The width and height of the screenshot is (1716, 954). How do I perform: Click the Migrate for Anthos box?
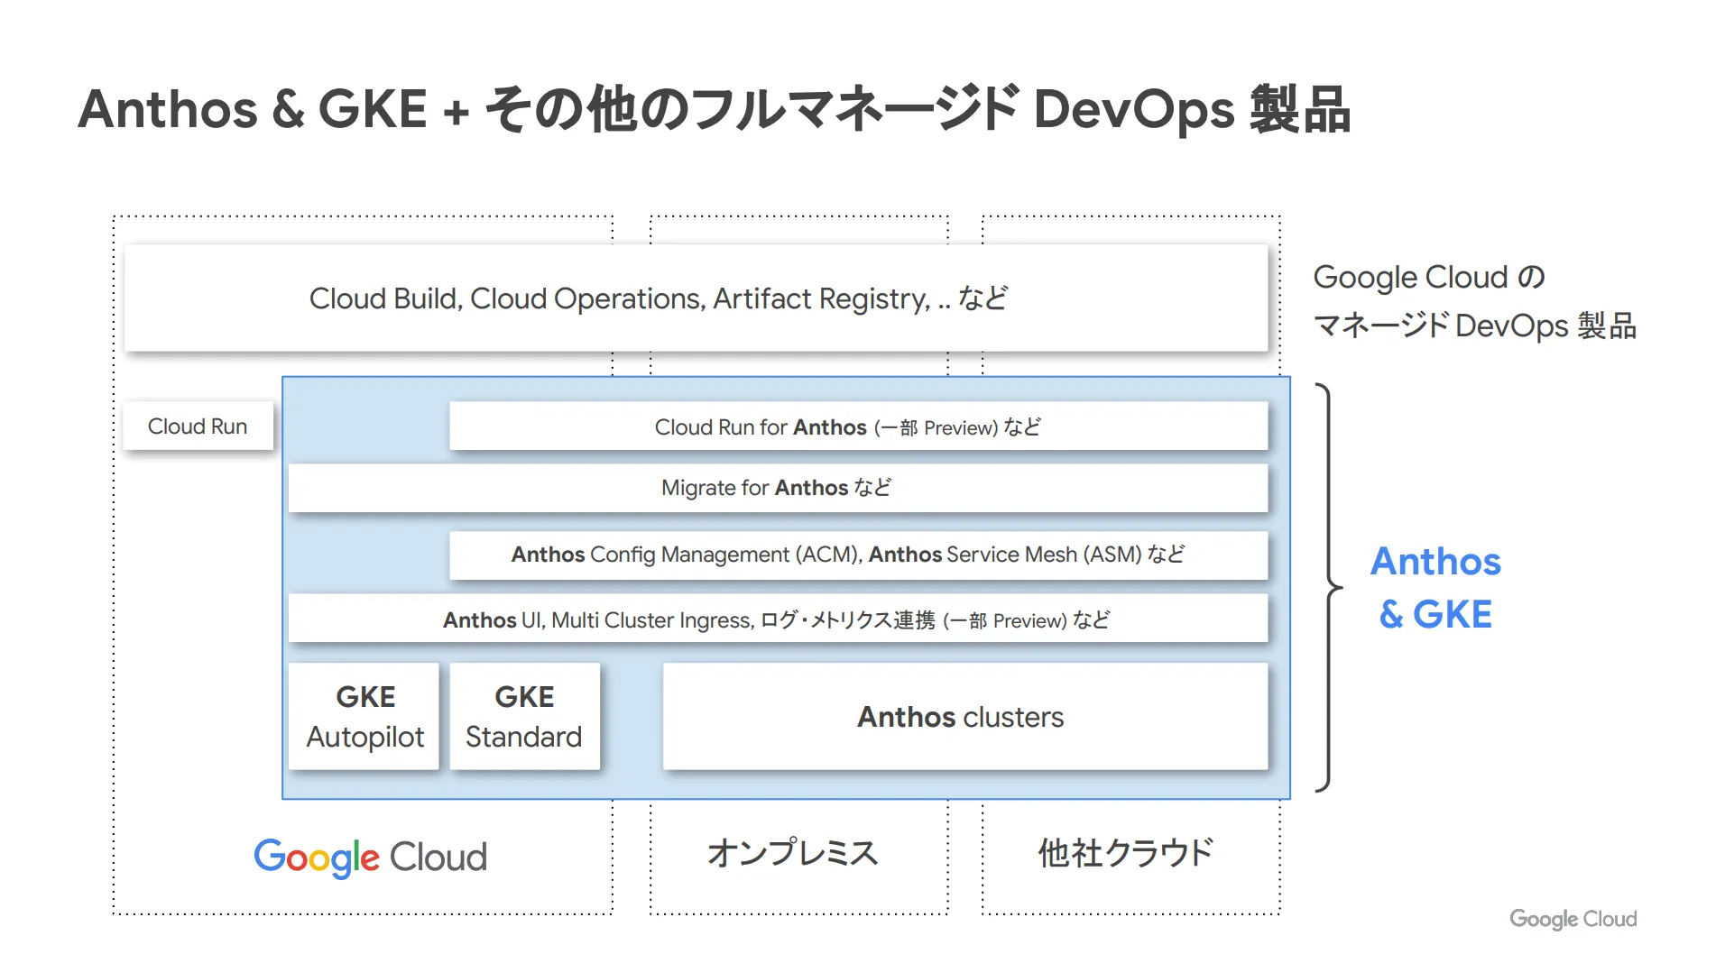778,488
